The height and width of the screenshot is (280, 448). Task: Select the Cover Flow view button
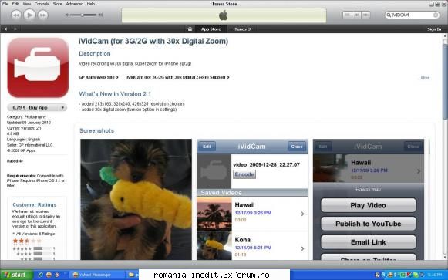[365, 15]
